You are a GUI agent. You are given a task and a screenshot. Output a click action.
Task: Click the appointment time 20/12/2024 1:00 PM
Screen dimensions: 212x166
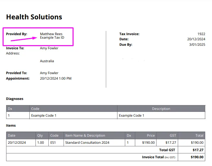56,78
